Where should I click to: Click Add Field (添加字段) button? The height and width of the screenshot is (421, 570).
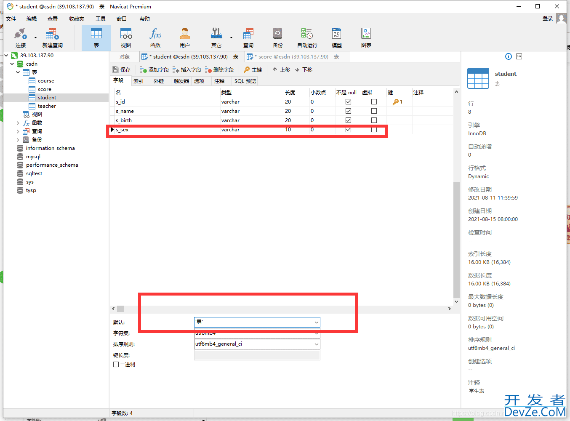pos(154,69)
